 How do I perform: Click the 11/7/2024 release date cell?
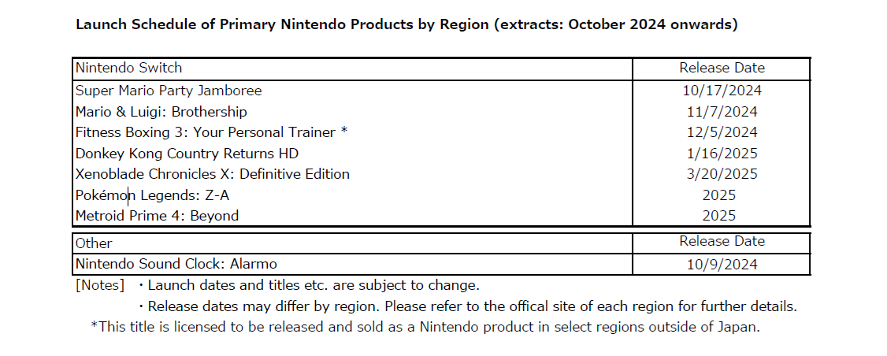pyautogui.click(x=722, y=112)
